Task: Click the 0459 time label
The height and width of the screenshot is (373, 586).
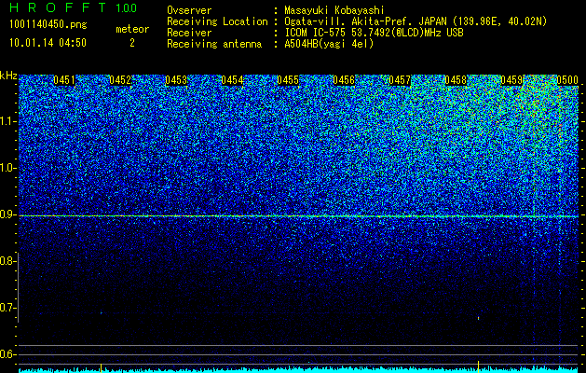Action: (511, 80)
